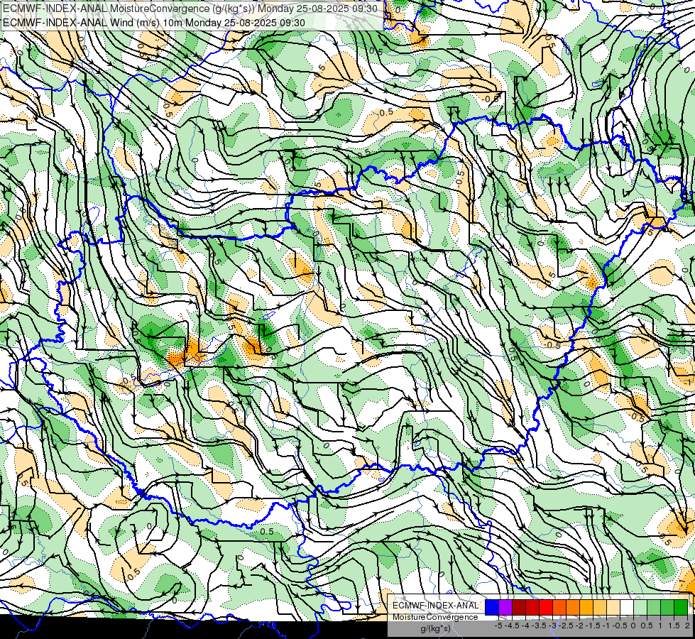Click the '-3.5' legend tick label
695x639 pixels.
click(539, 626)
